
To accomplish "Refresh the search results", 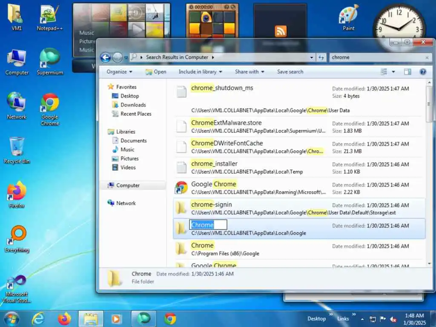I will coord(321,57).
